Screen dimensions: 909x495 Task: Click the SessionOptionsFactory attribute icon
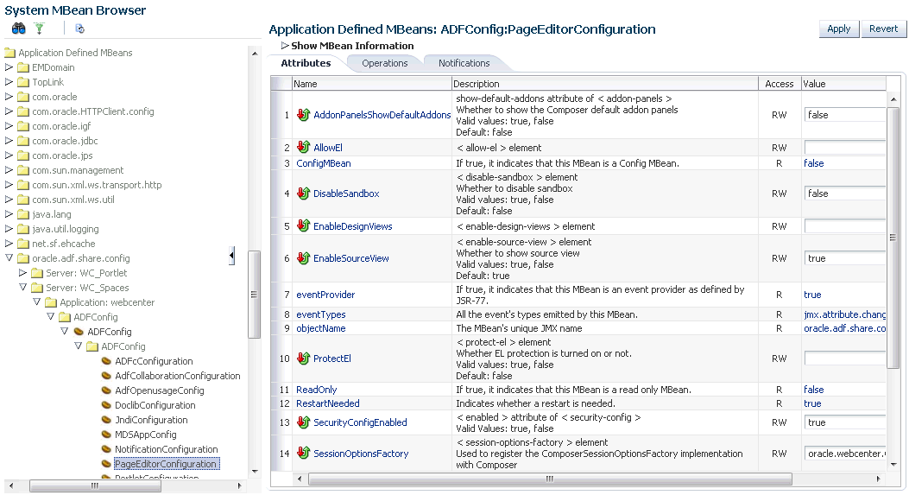303,453
